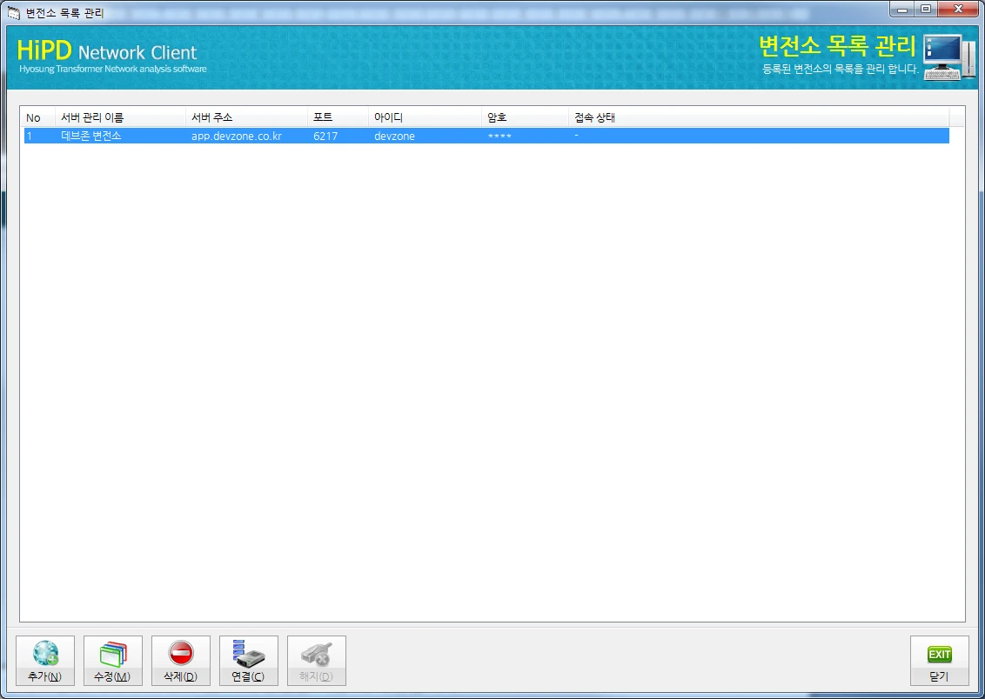Select the 데브존 변전소 row name
The image size is (985, 699).
(x=91, y=136)
